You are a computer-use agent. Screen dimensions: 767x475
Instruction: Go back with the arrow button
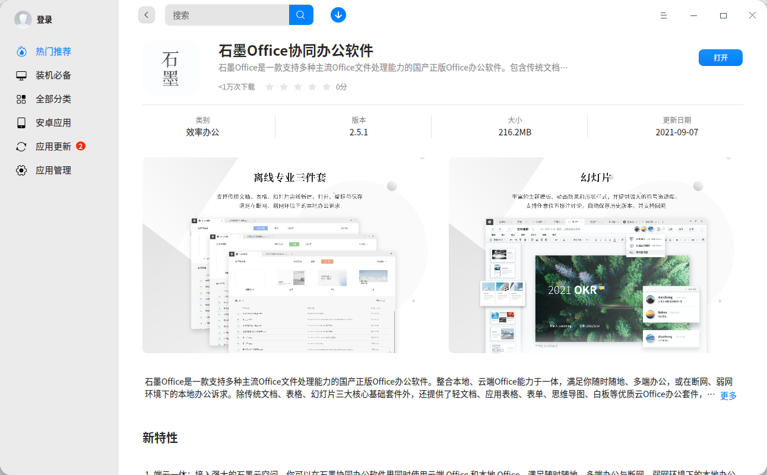[x=147, y=15]
